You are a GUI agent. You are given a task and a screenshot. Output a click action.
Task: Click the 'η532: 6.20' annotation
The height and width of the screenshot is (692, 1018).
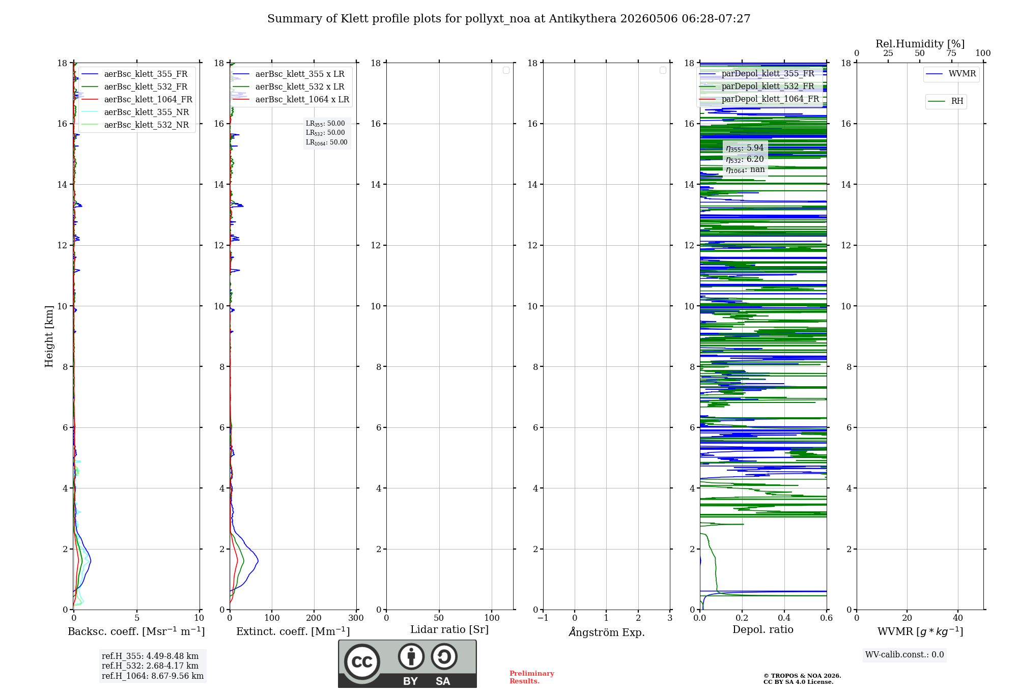click(x=745, y=159)
